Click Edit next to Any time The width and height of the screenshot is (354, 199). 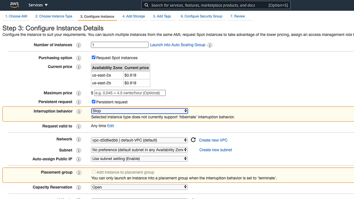point(110,126)
